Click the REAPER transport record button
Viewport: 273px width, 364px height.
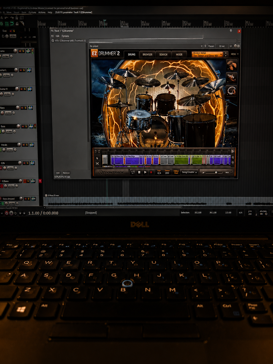coord(7,213)
